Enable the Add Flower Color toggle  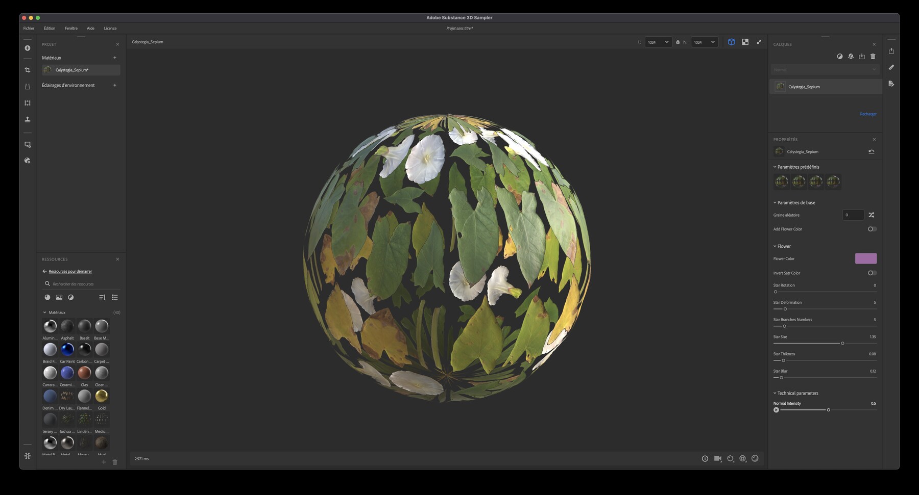pyautogui.click(x=873, y=229)
